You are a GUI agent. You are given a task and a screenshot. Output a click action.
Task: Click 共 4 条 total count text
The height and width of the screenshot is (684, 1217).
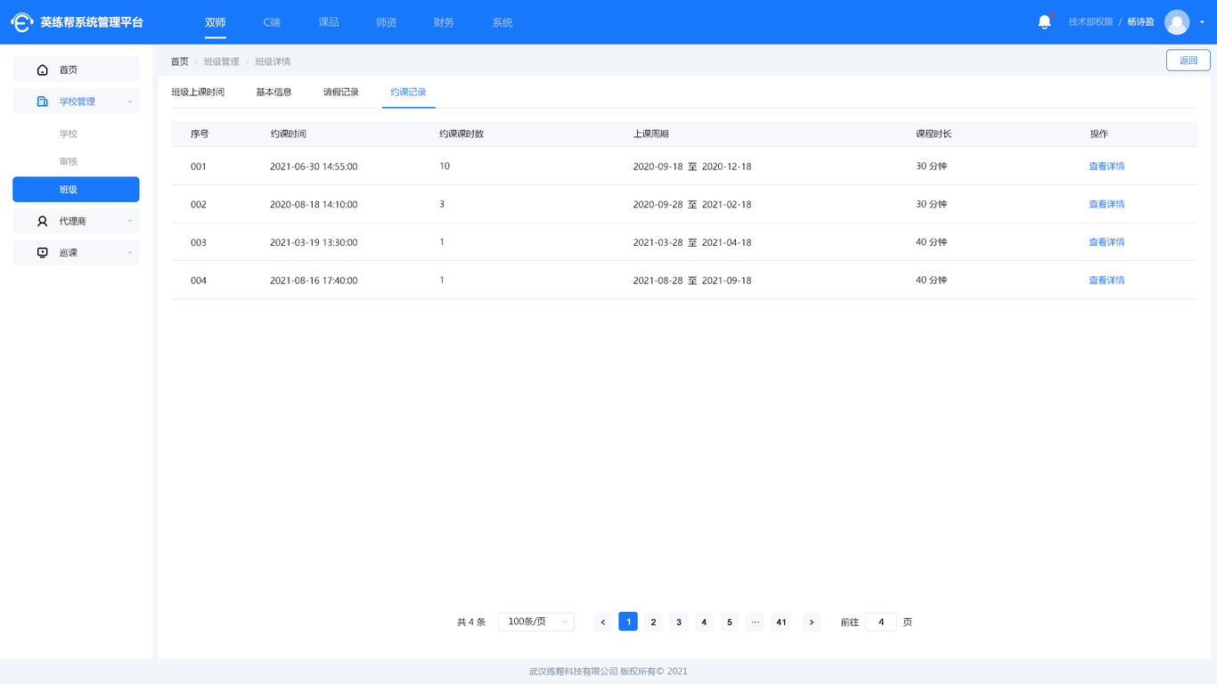pyautogui.click(x=471, y=623)
